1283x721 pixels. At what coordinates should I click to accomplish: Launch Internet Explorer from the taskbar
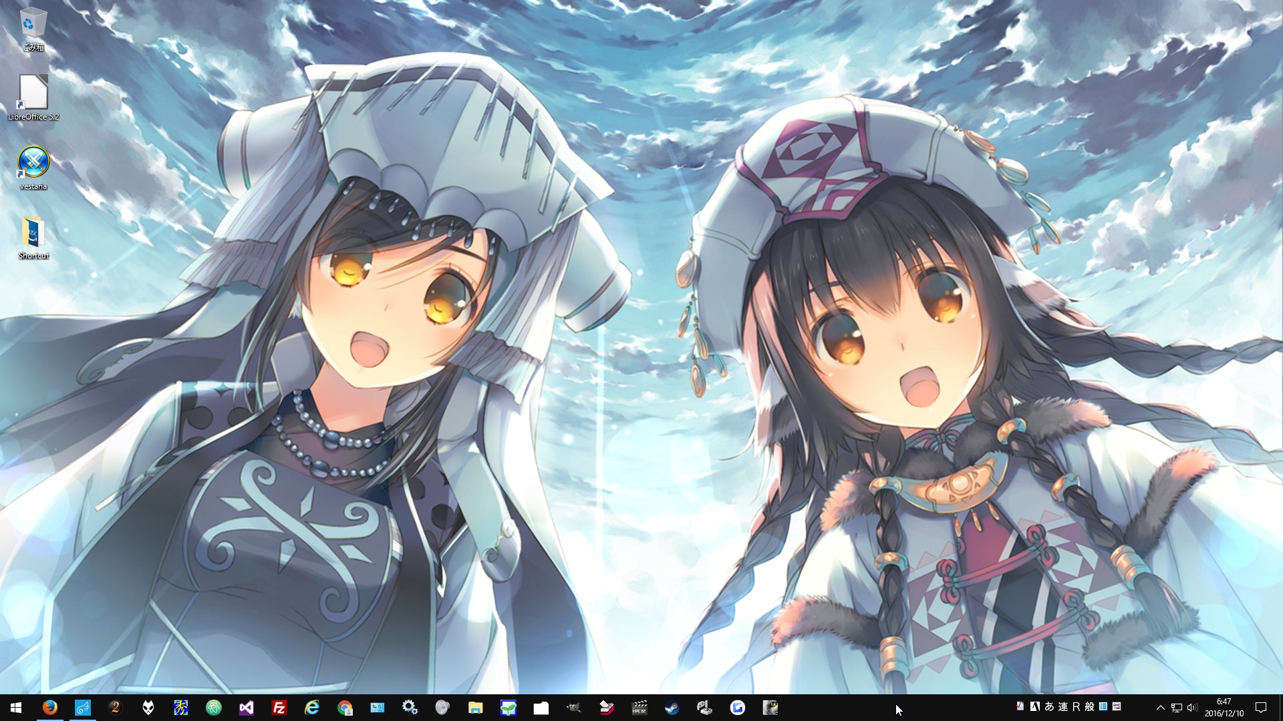tap(311, 708)
